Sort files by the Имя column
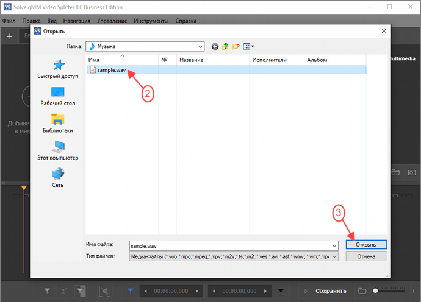Image resolution: width=421 pixels, height=302 pixels. pyautogui.click(x=122, y=60)
